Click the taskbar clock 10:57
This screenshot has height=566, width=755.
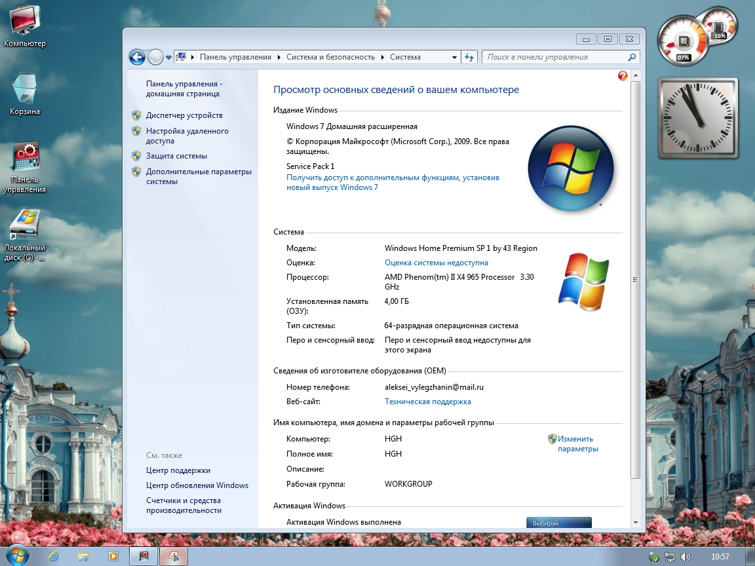point(720,556)
